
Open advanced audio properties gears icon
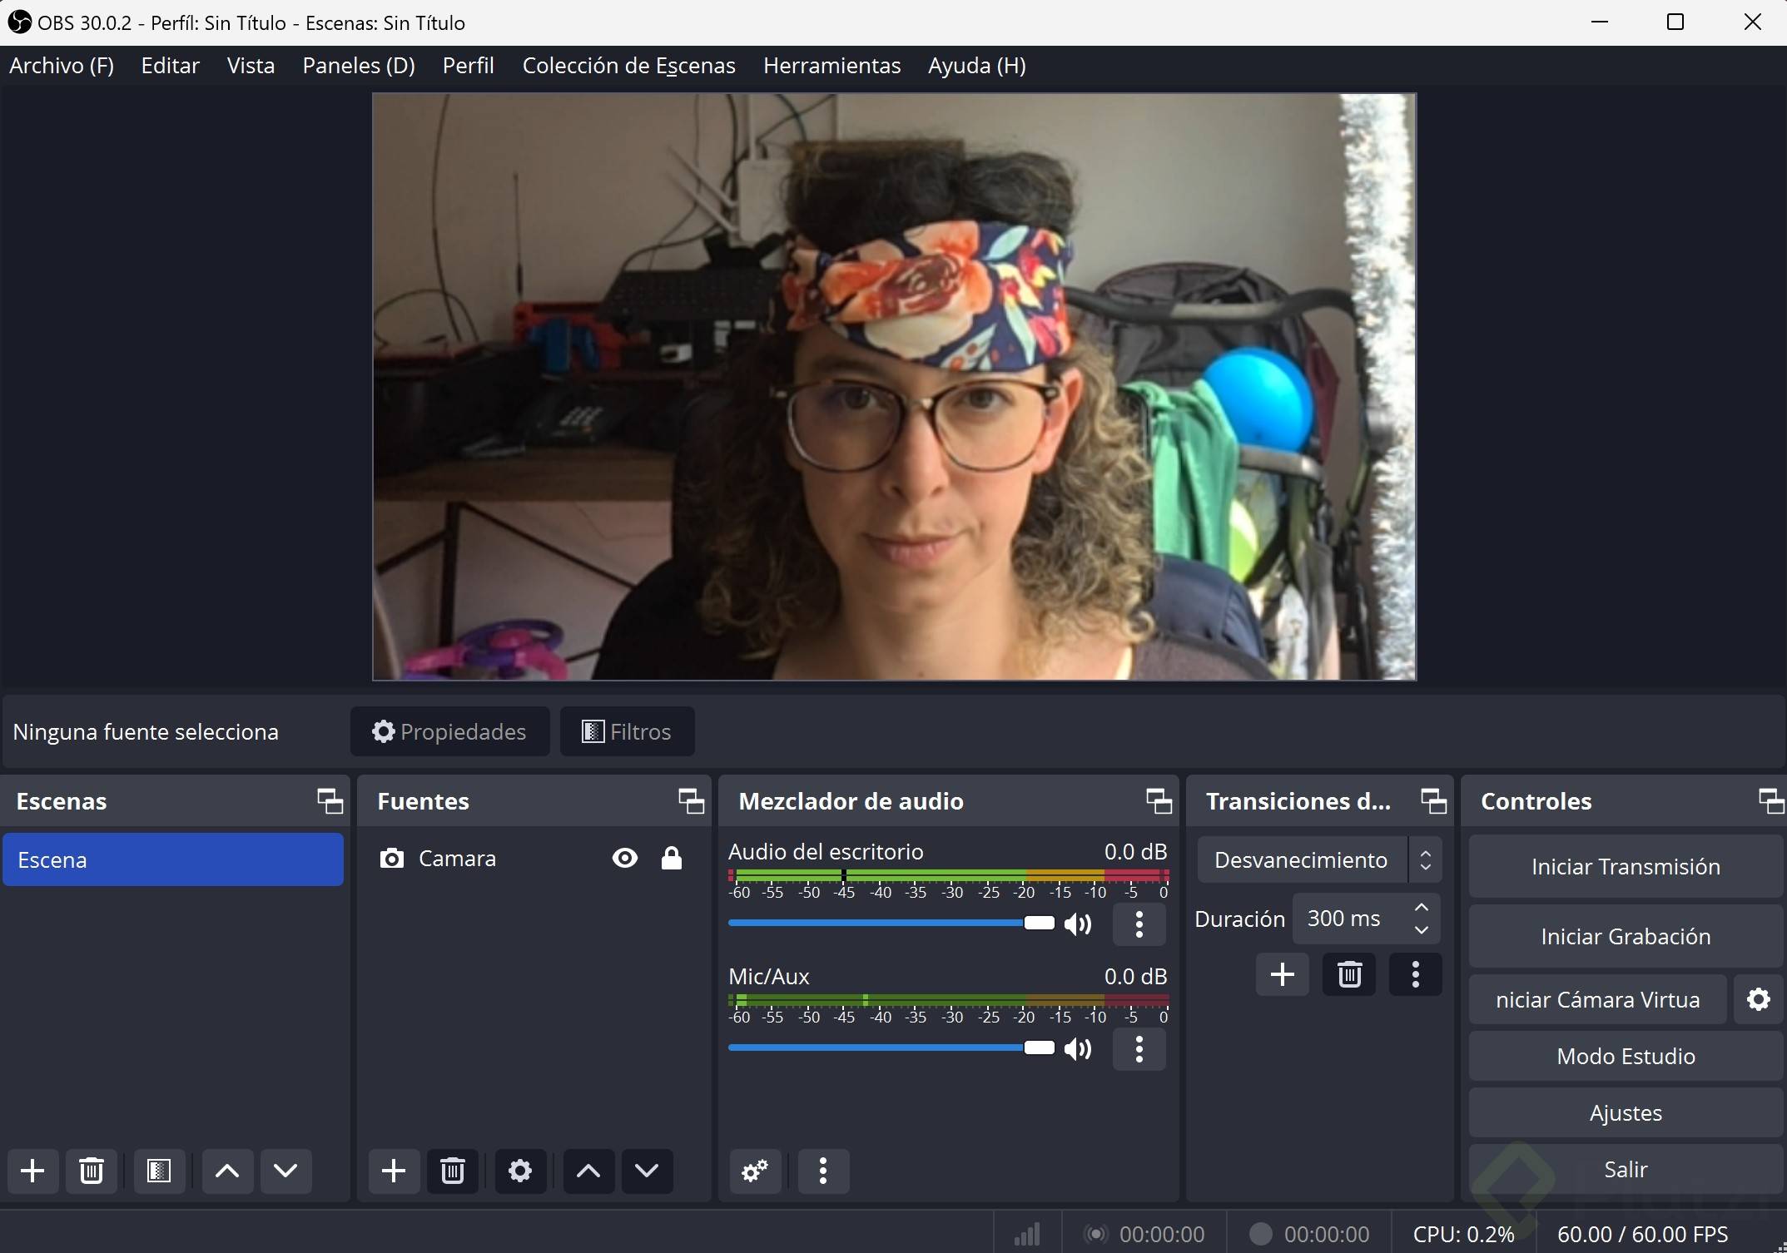[x=755, y=1171]
